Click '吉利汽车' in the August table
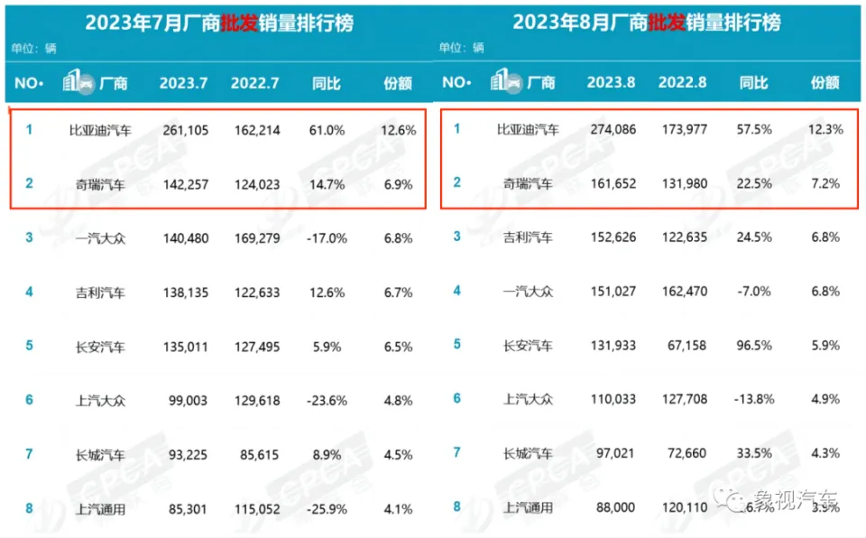866x538 pixels. [528, 237]
